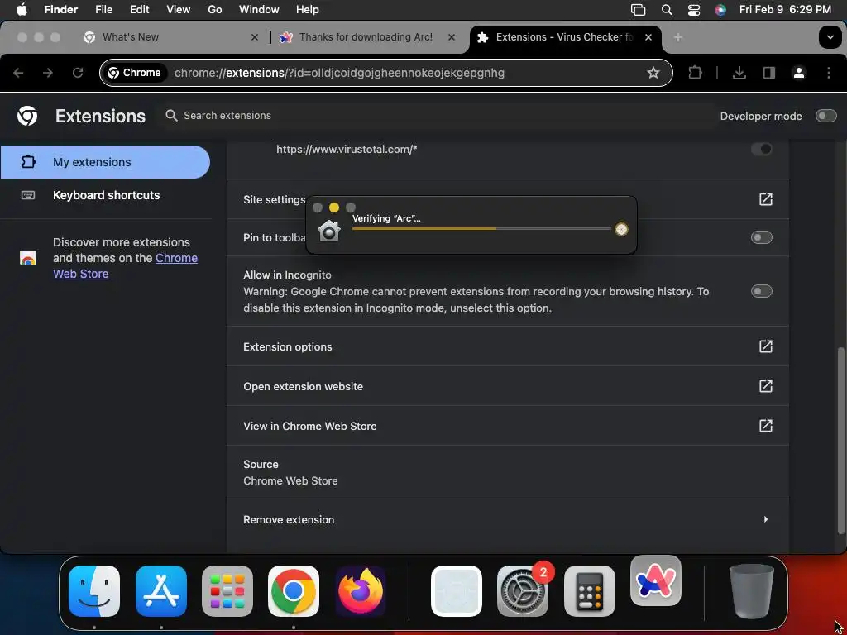Cancel verification with progress stop button
847x635 pixels.
pyautogui.click(x=622, y=230)
